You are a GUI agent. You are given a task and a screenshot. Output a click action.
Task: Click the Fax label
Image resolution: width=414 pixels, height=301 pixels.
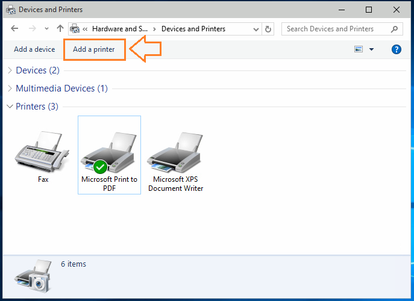click(x=43, y=179)
